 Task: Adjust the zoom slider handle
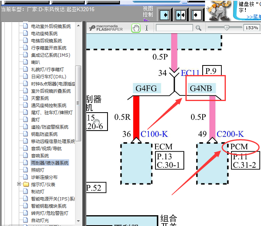[x=227, y=28]
